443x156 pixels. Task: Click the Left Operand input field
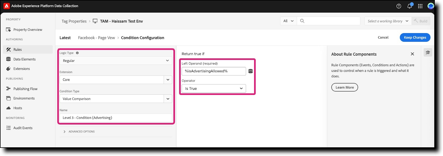coord(214,71)
